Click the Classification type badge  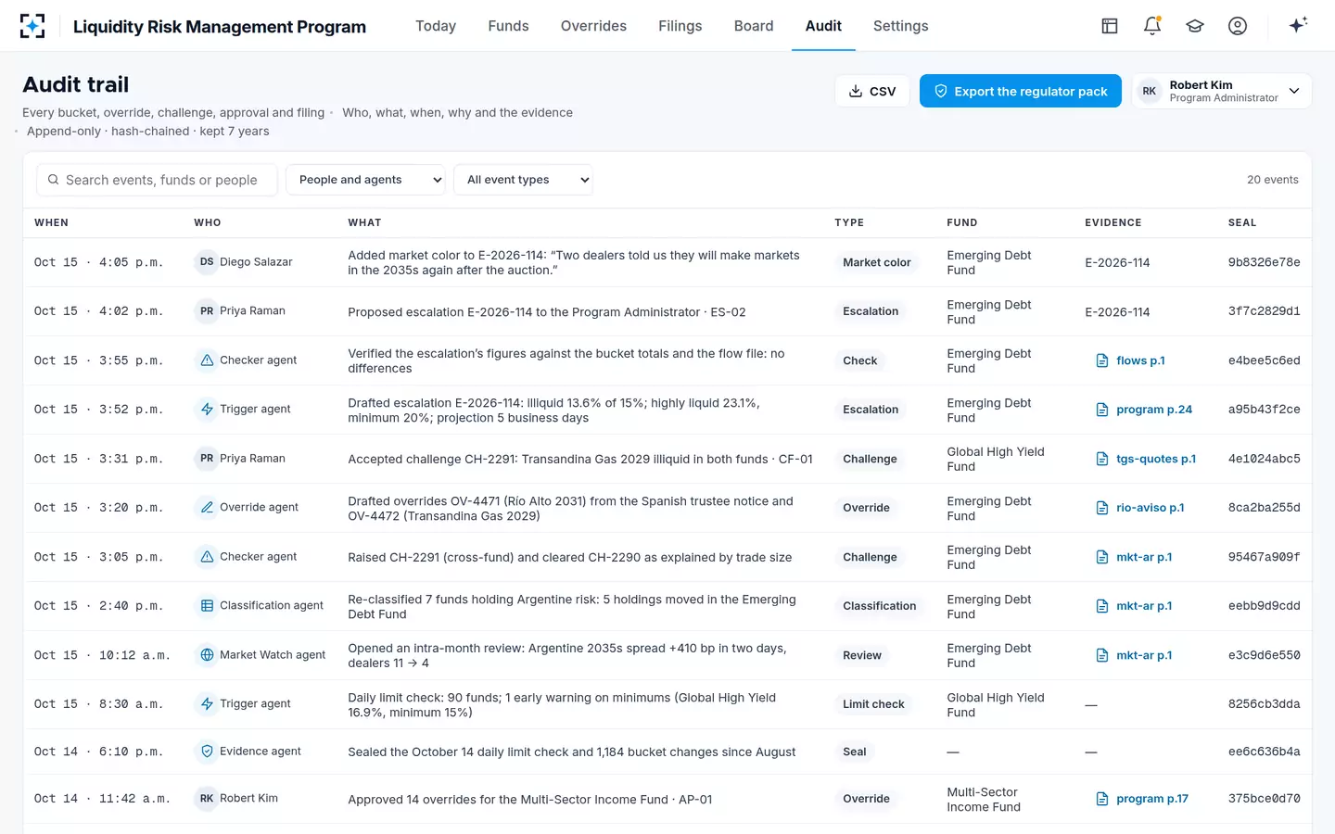(x=879, y=606)
